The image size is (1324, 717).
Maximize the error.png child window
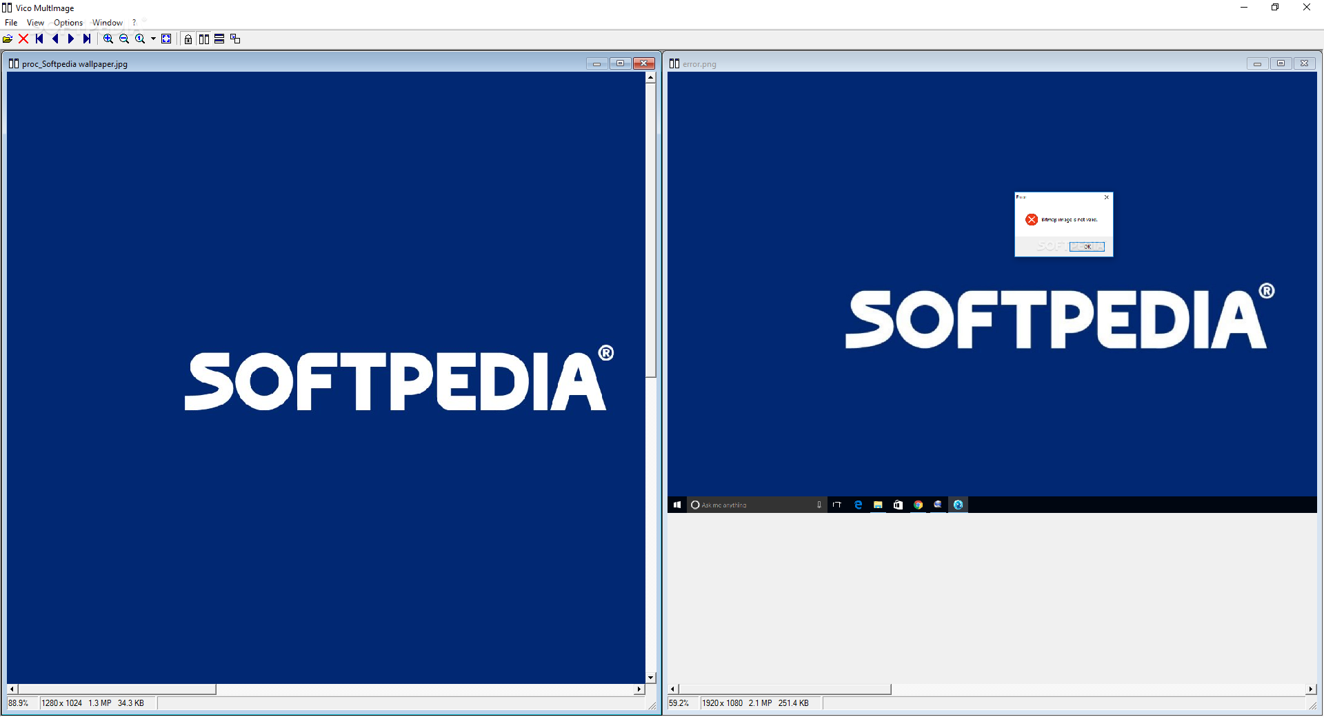pos(1281,63)
